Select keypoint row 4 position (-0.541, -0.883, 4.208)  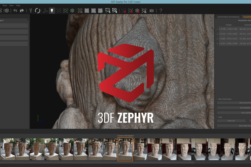[228, 43]
